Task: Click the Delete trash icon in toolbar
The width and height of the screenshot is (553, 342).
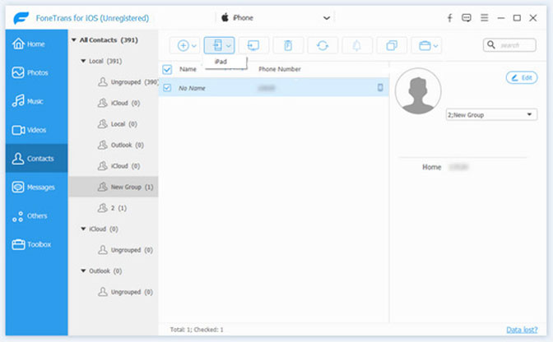Action: tap(288, 45)
